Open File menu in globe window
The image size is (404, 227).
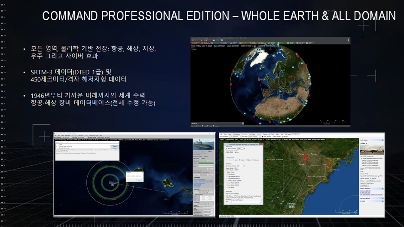(x=193, y=38)
